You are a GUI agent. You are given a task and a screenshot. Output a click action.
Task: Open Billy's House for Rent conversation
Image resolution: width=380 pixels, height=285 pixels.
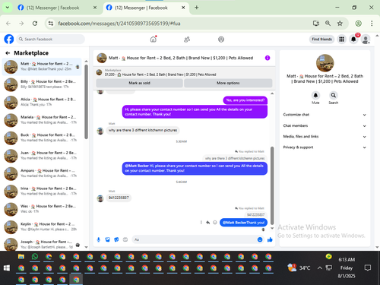coord(42,84)
